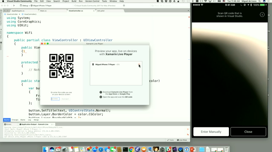Click the navigate forward arrow in tab bar

click(7, 11)
